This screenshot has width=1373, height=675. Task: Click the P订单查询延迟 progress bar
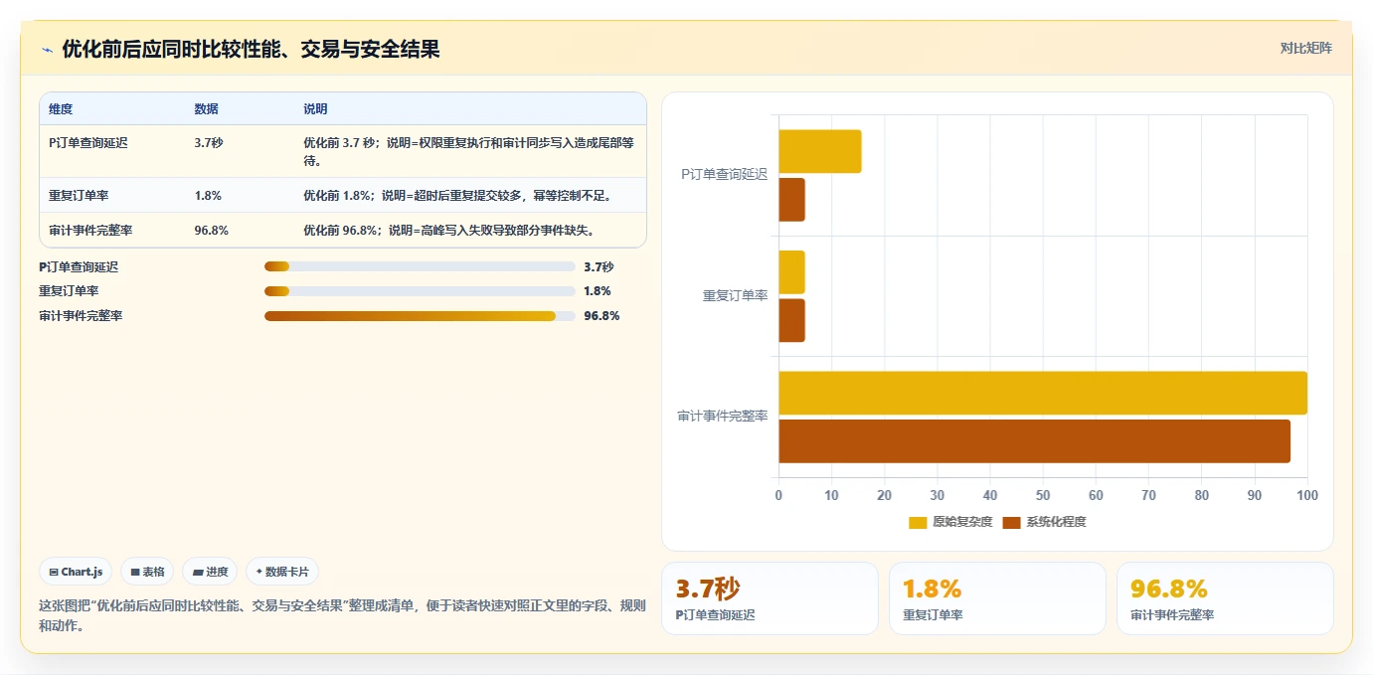[420, 266]
